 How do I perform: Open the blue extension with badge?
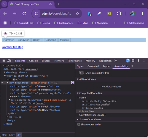[x=90, y=14]
